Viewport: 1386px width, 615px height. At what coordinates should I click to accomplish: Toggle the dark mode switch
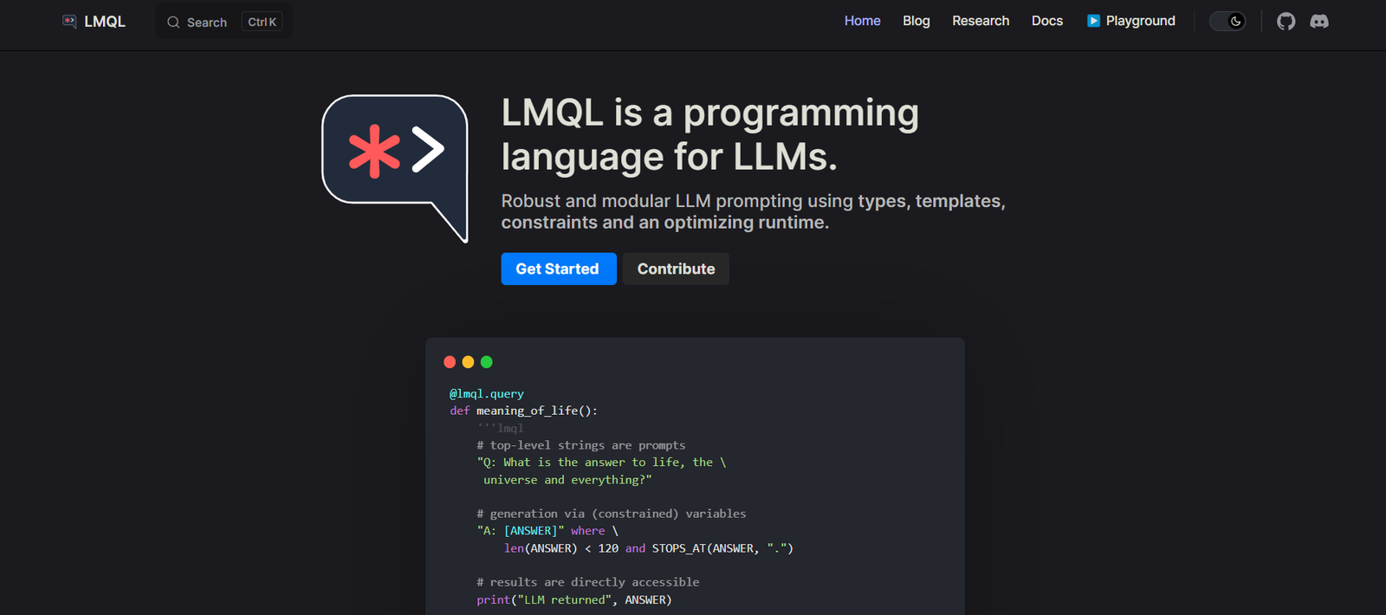[x=1227, y=21]
